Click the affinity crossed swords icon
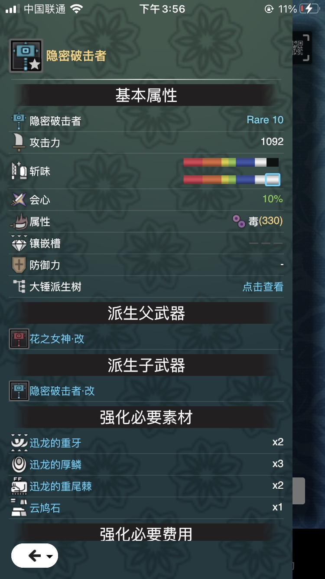The width and height of the screenshot is (325, 579). point(19,200)
